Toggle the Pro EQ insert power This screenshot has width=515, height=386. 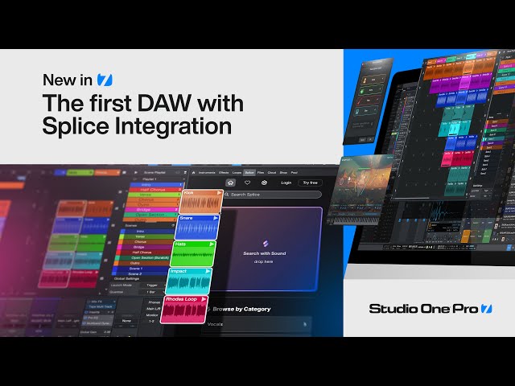pyautogui.click(x=84, y=318)
